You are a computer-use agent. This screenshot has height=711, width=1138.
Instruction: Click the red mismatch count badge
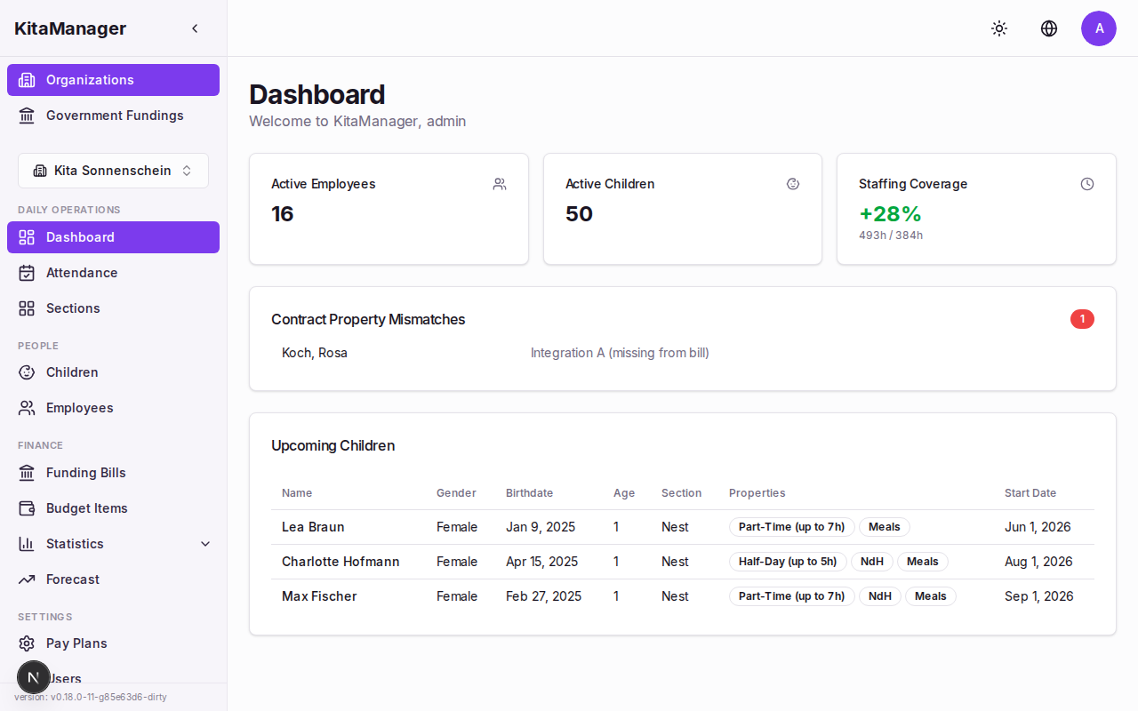1082,318
